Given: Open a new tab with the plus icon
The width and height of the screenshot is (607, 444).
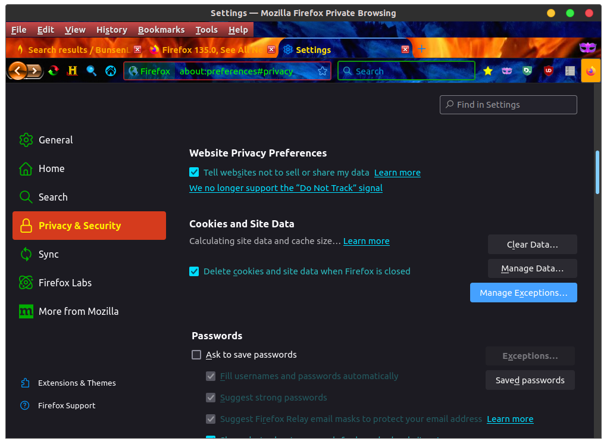Looking at the screenshot, I should tap(421, 49).
